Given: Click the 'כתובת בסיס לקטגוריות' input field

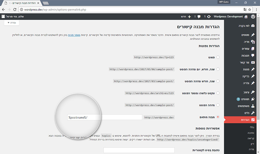Looking at the screenshot, I should click(139, 150).
